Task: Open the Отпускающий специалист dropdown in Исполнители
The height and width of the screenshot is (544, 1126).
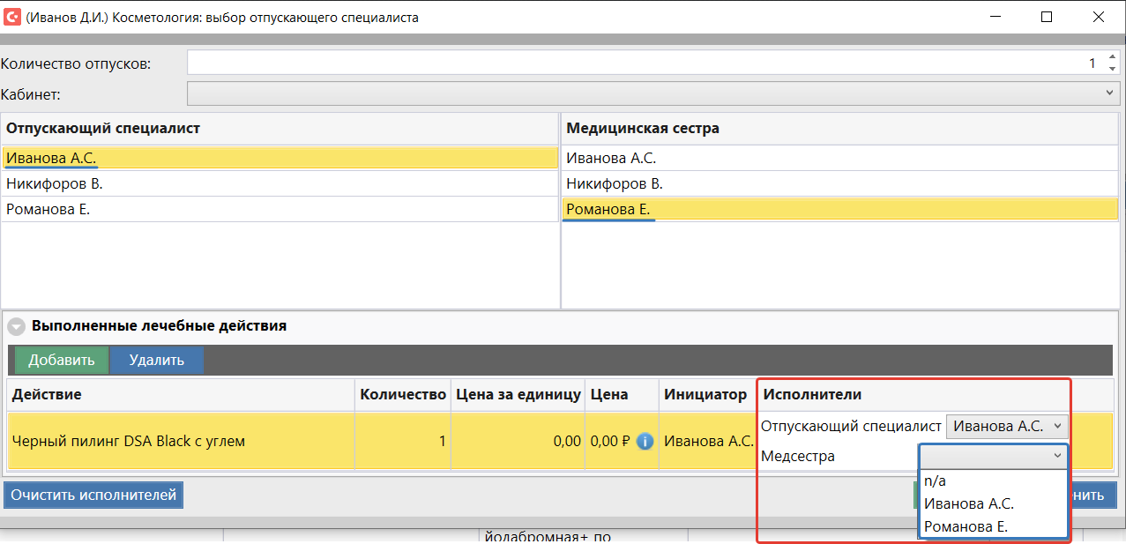Action: pyautogui.click(x=1007, y=427)
